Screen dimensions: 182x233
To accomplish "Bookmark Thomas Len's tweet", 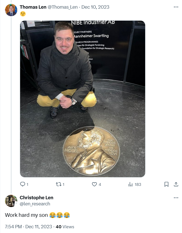I will pyautogui.click(x=166, y=184).
